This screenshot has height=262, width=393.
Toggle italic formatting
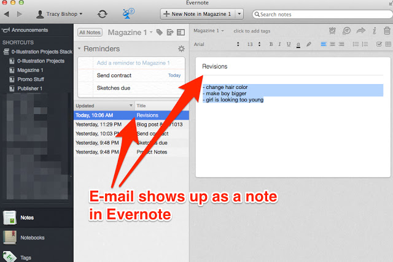[279, 44]
